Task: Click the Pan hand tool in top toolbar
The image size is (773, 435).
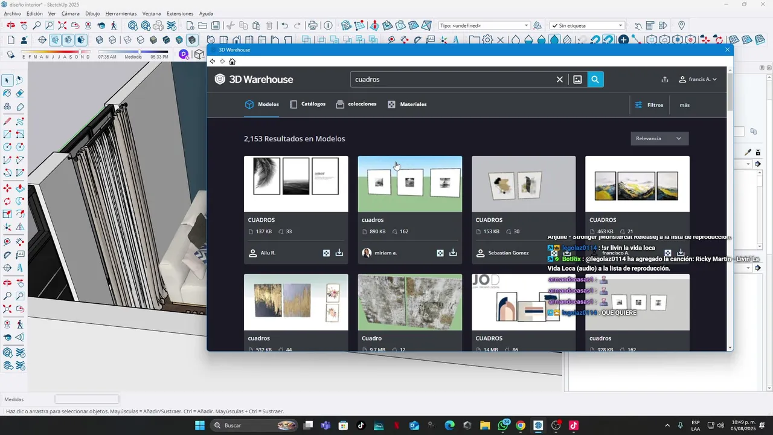Action: click(24, 25)
